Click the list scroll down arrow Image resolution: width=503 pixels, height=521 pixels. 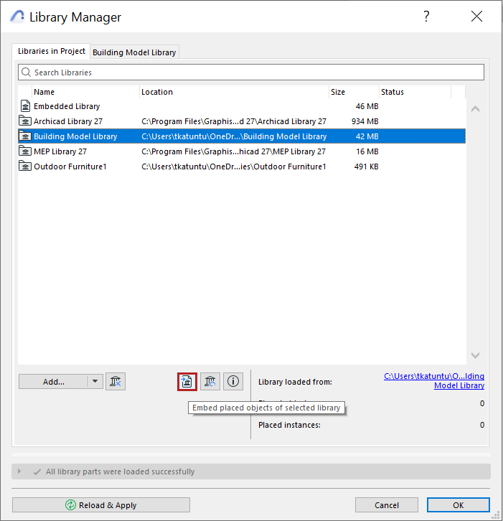tap(476, 355)
